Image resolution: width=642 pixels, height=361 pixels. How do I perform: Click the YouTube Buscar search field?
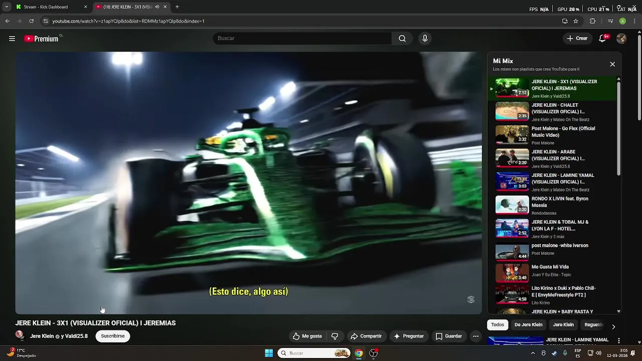pyautogui.click(x=302, y=39)
